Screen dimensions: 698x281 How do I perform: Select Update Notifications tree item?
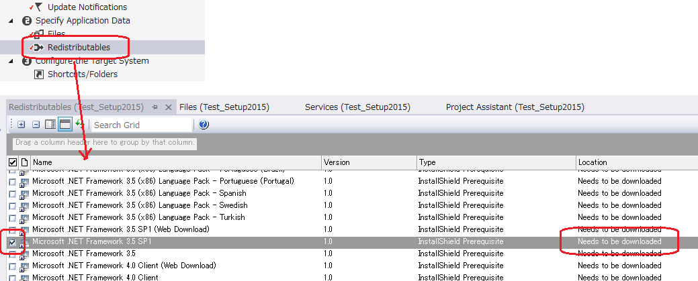click(87, 7)
